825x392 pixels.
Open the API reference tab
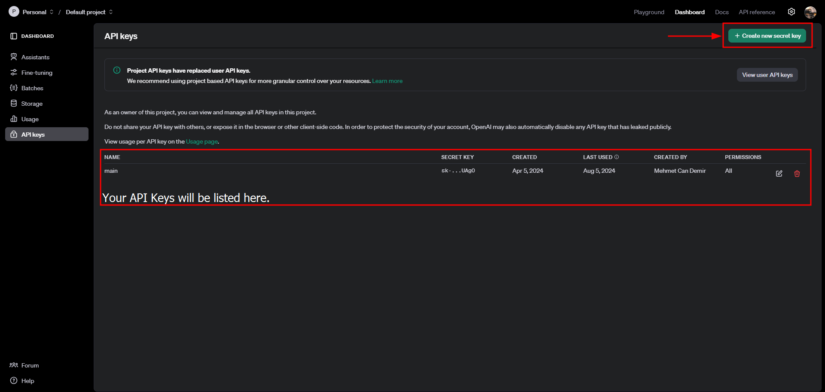tap(757, 12)
